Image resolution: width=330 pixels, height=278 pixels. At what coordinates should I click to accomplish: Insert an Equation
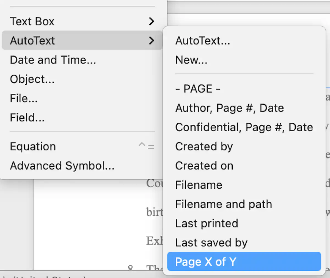(33, 146)
